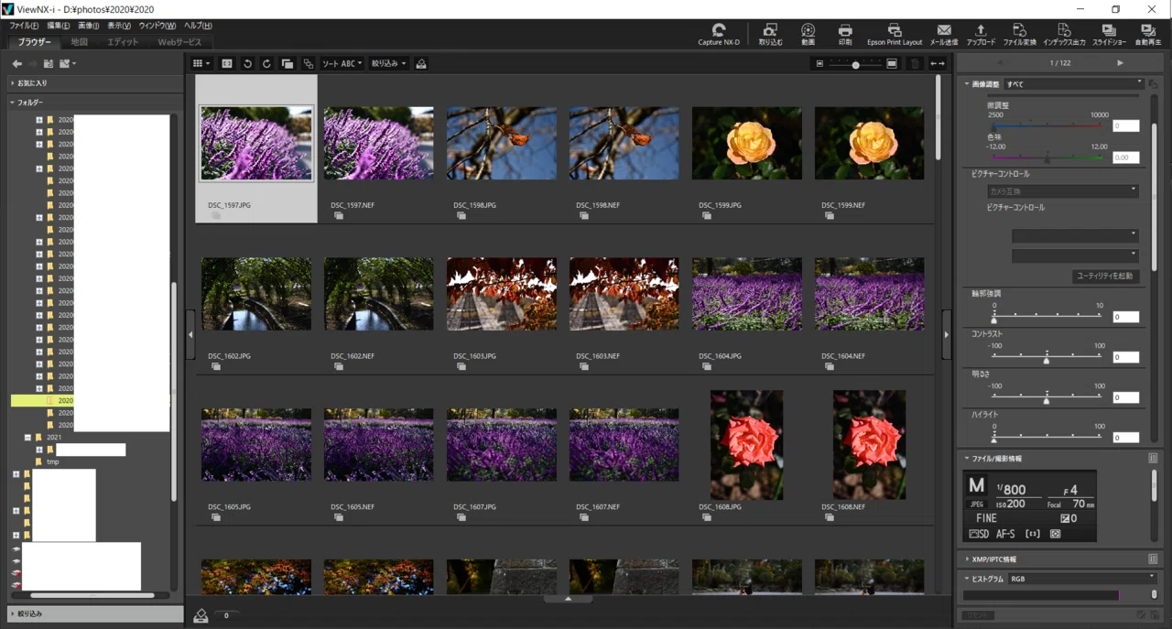Toggle panel width with double-arrow icon
Image resolution: width=1172 pixels, height=629 pixels.
(x=937, y=63)
